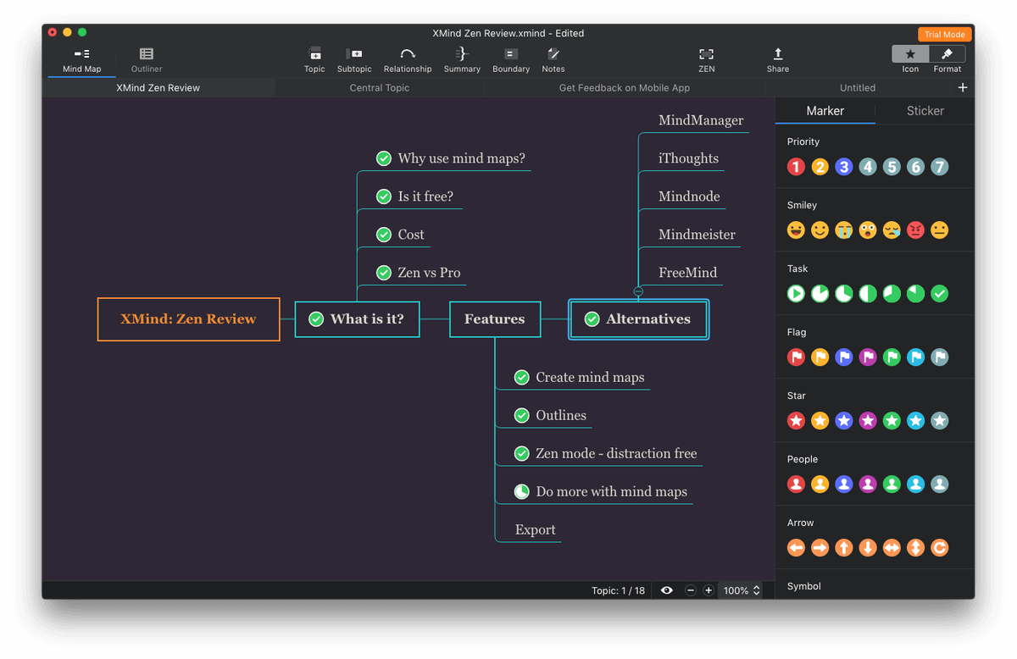This screenshot has height=659, width=1017.
Task: Add the refresh arrow marker
Action: point(939,548)
